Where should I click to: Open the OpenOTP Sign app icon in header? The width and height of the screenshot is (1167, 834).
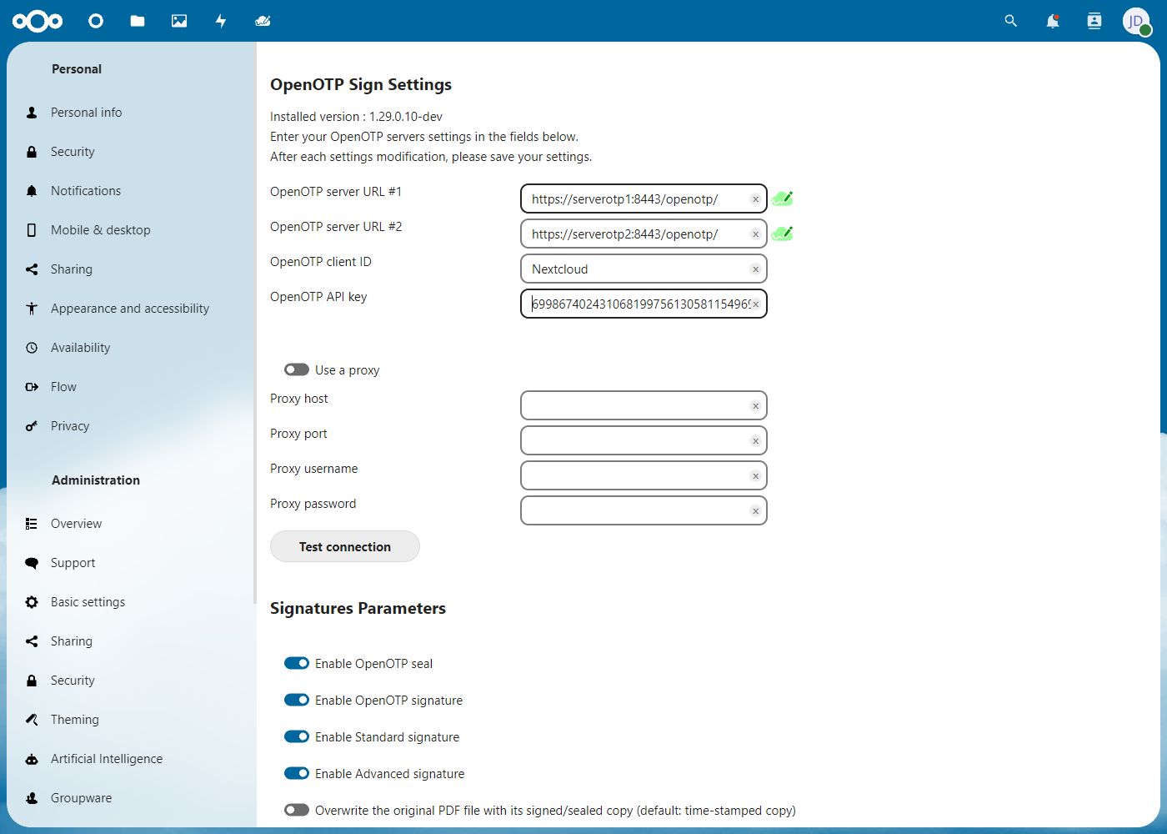263,21
